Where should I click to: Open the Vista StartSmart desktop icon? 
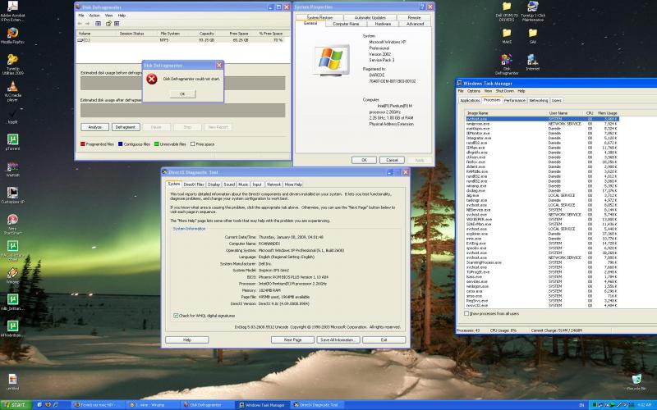[12, 220]
